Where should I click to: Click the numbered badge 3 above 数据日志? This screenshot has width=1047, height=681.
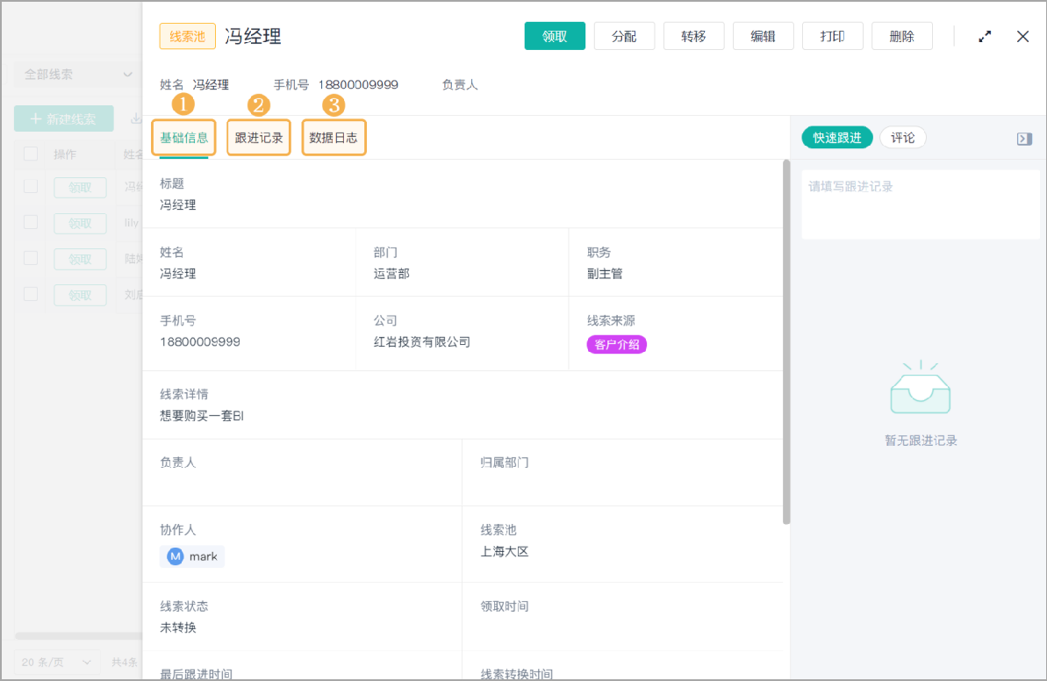(333, 104)
